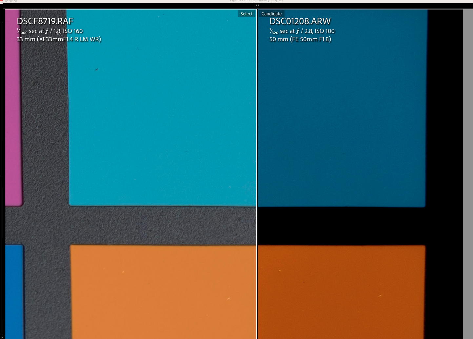
Task: Click the DSC01208.ARW filename overlay
Action: (x=300, y=21)
